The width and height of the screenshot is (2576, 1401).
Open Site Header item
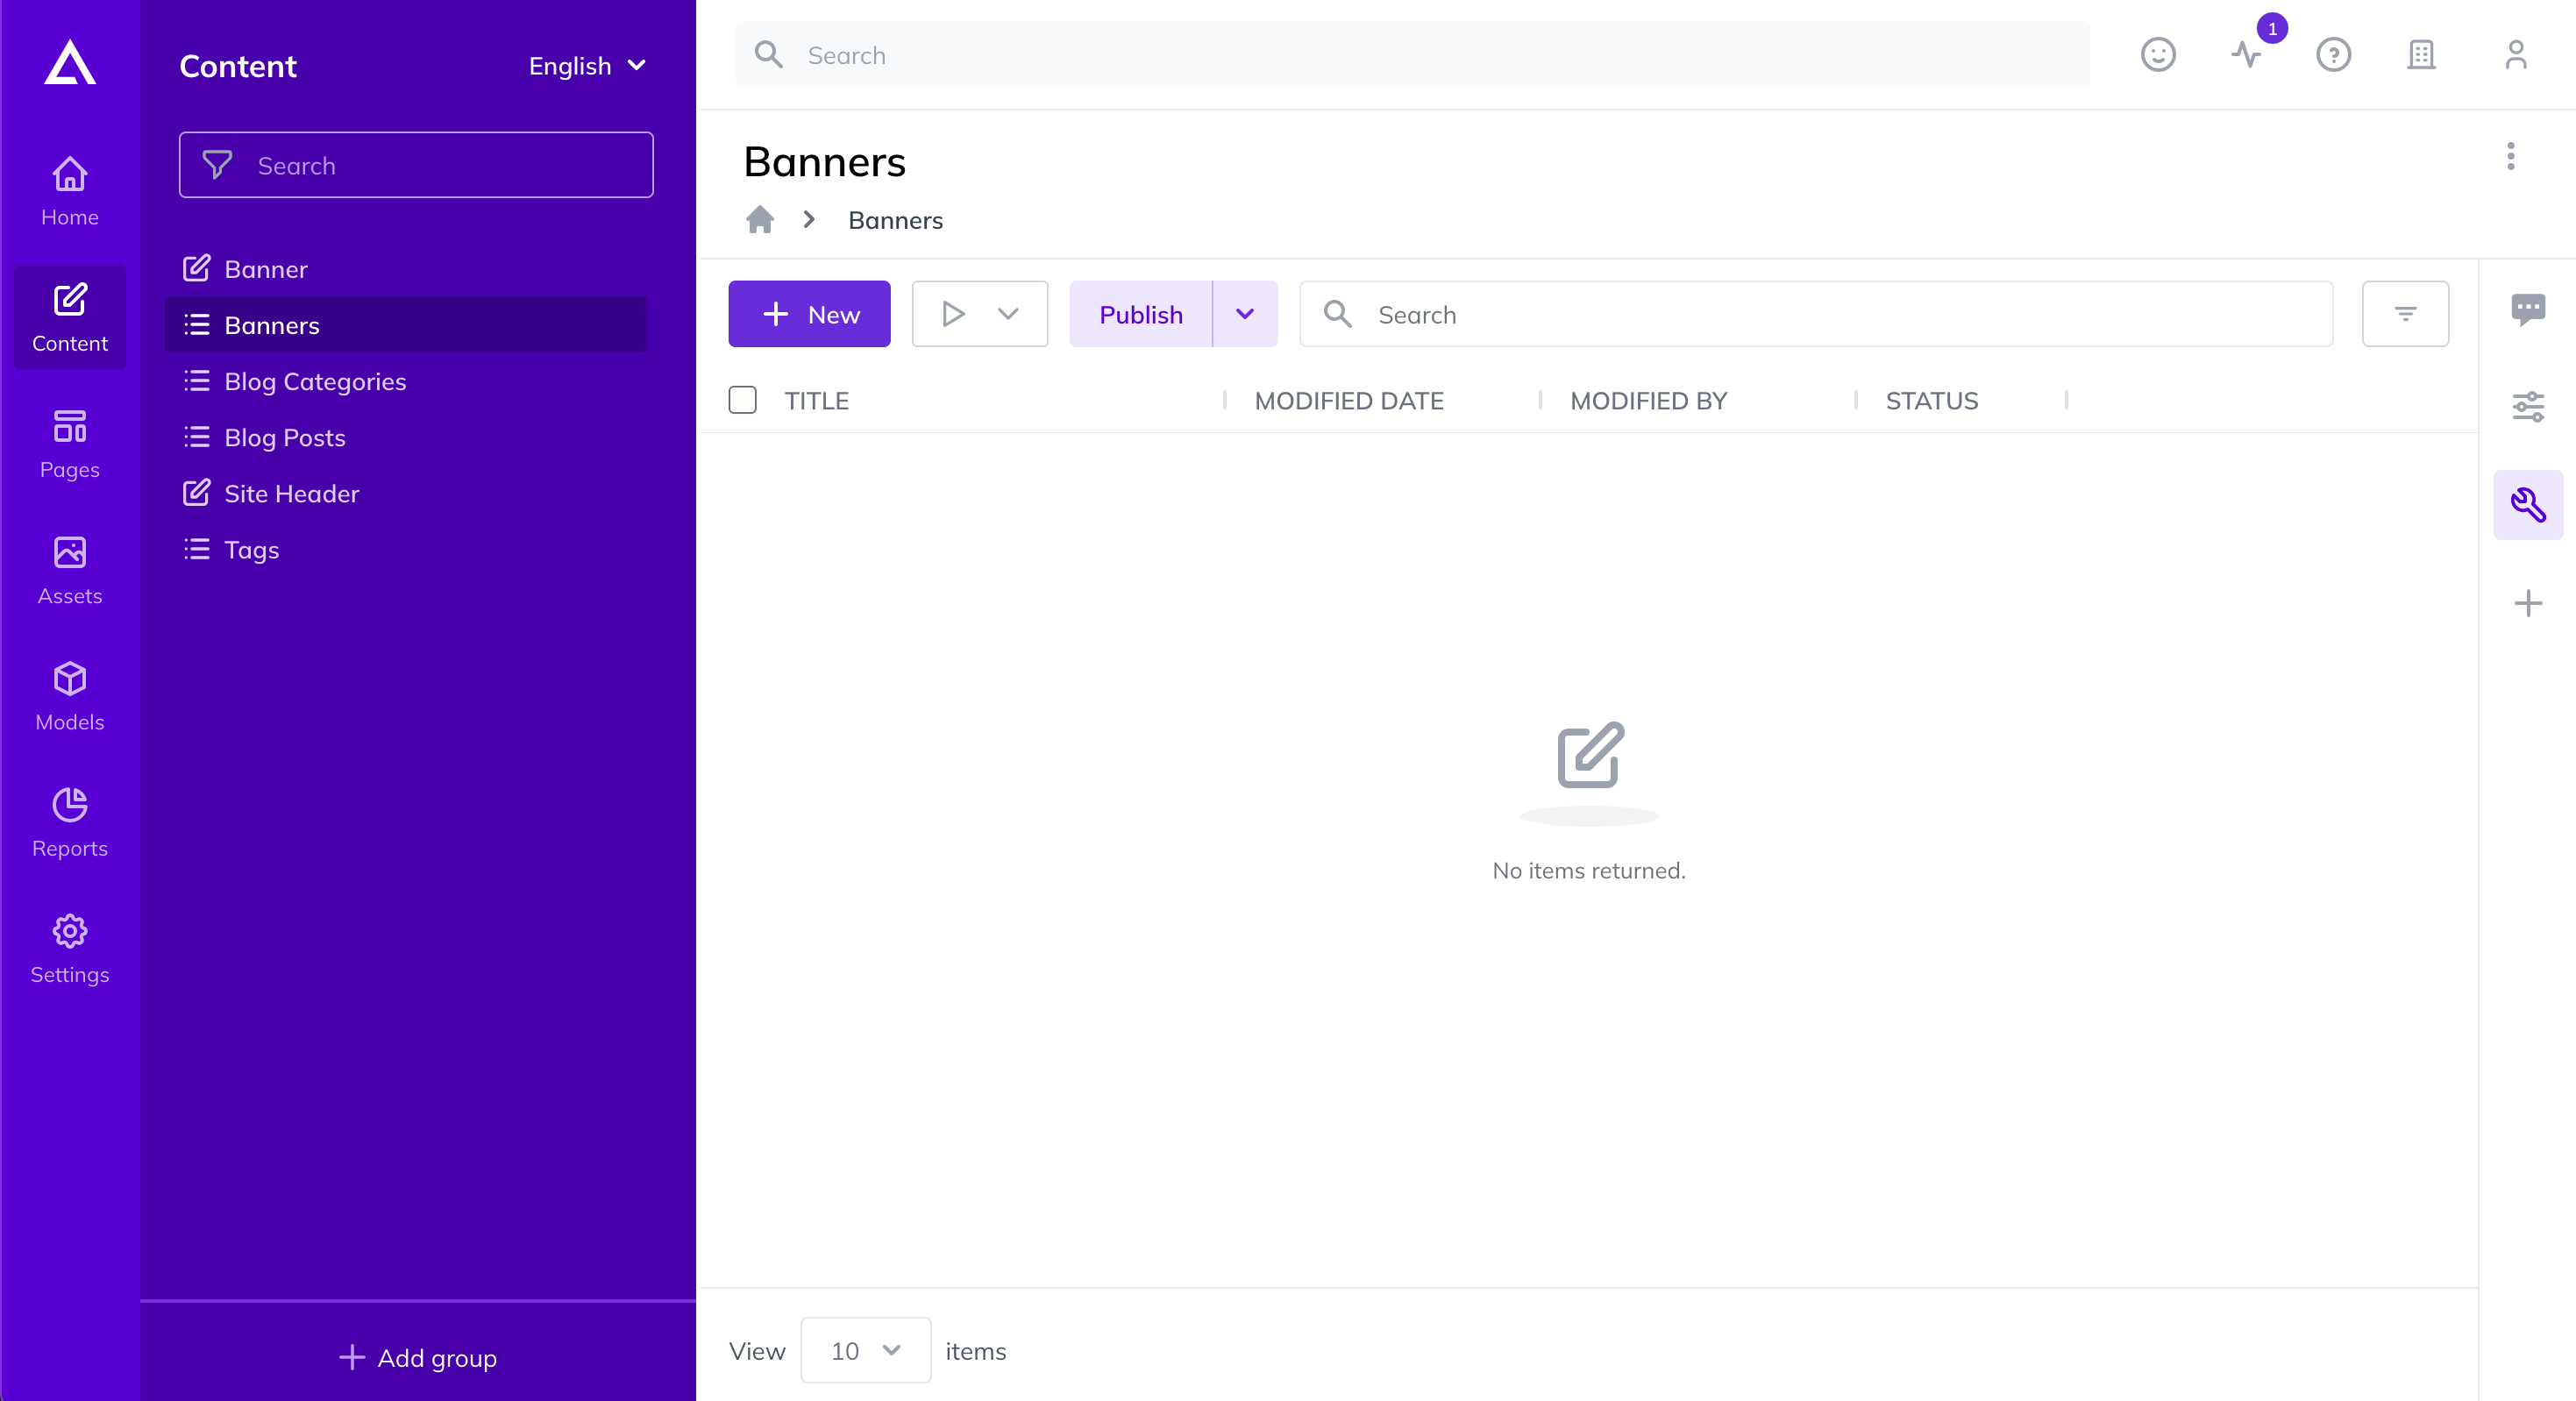(x=406, y=493)
